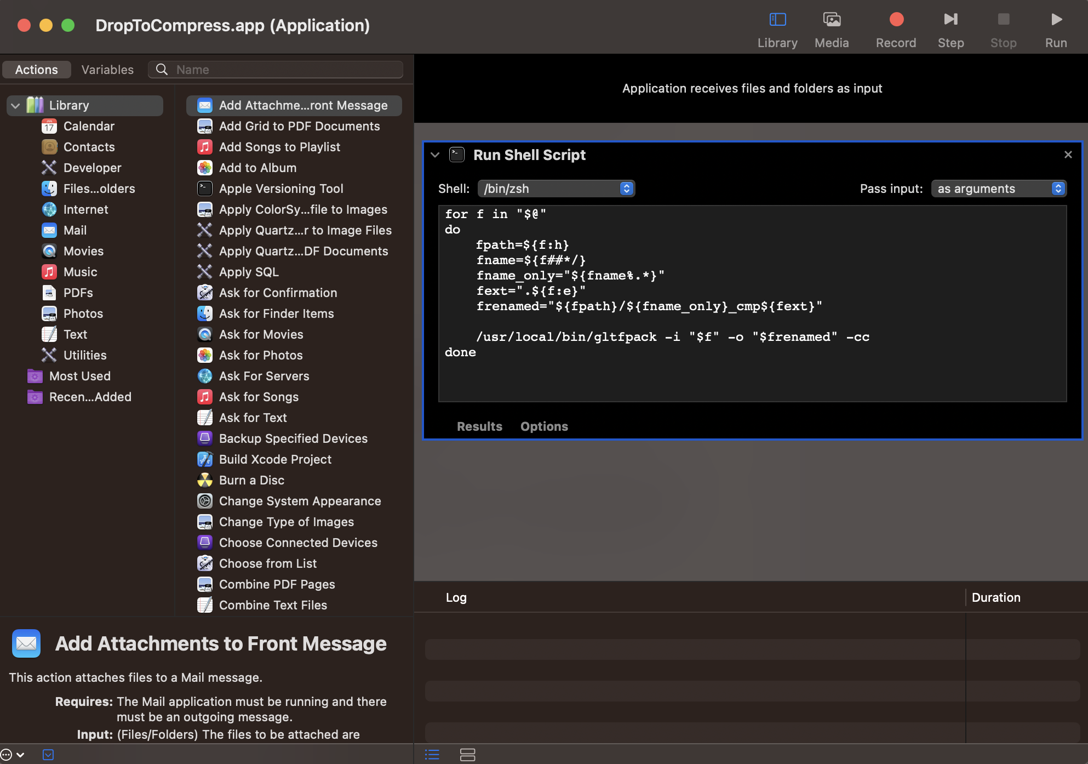Click the Run workflow icon

click(x=1056, y=20)
